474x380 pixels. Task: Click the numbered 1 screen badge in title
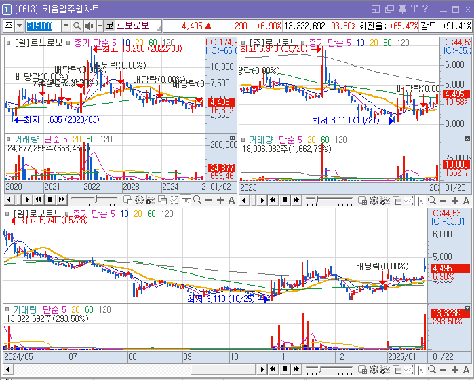[6, 9]
